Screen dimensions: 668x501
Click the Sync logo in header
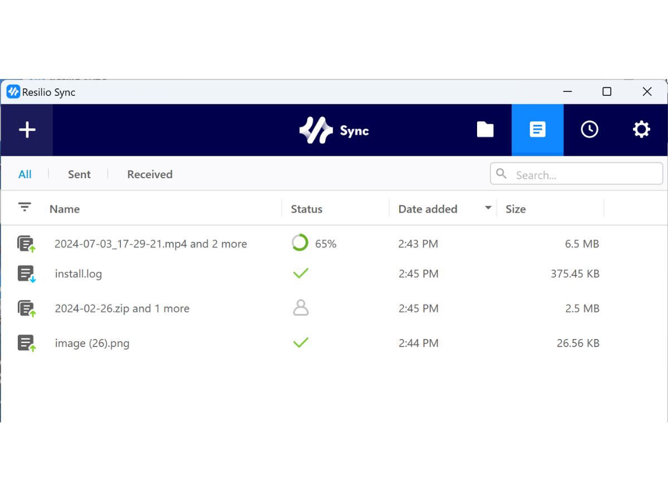(x=334, y=130)
